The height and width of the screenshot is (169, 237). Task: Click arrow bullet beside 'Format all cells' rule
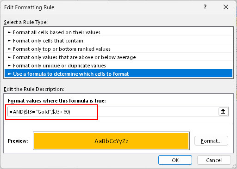tap(9, 32)
